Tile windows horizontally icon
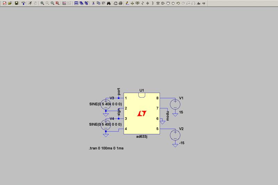This screenshot has width=278, height=185. point(76,3)
